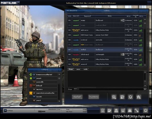Click the chat scrollbar thumb
The width and height of the screenshot is (152, 119).
click(145, 81)
